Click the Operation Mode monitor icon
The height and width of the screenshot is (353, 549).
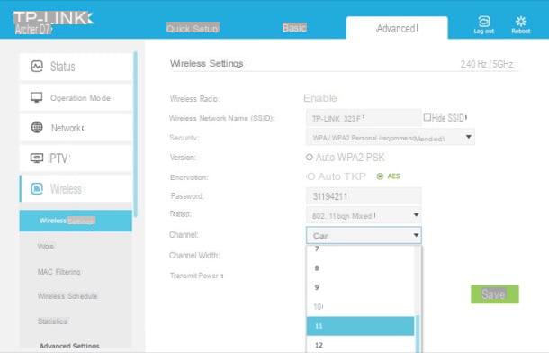pos(36,97)
